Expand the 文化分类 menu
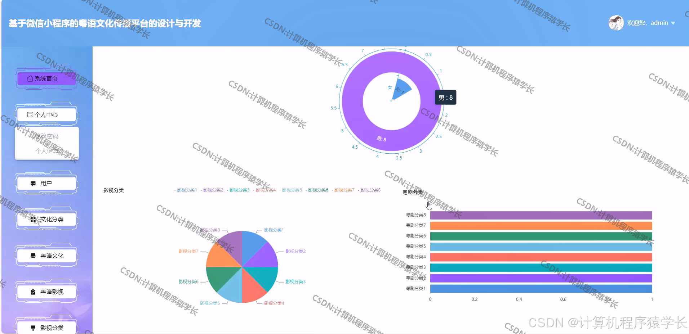 coord(46,220)
